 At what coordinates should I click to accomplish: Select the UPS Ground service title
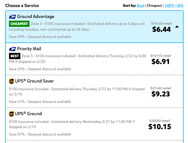coord(28,114)
